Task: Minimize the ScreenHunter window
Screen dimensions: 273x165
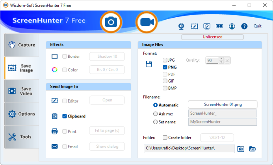Action: pyautogui.click(x=234, y=5)
